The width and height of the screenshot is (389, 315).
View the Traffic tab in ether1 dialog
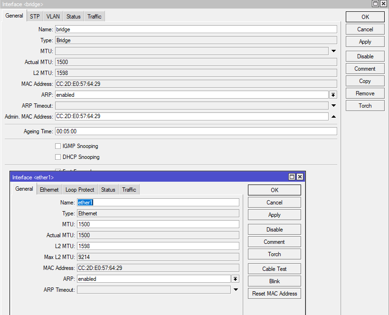coord(129,189)
